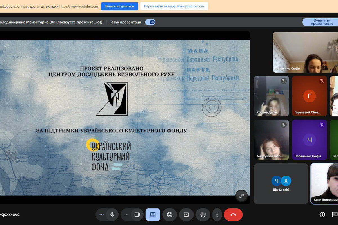Screen dimensions: 338x225
Task: Open chat panel icon
Action: click(335, 215)
